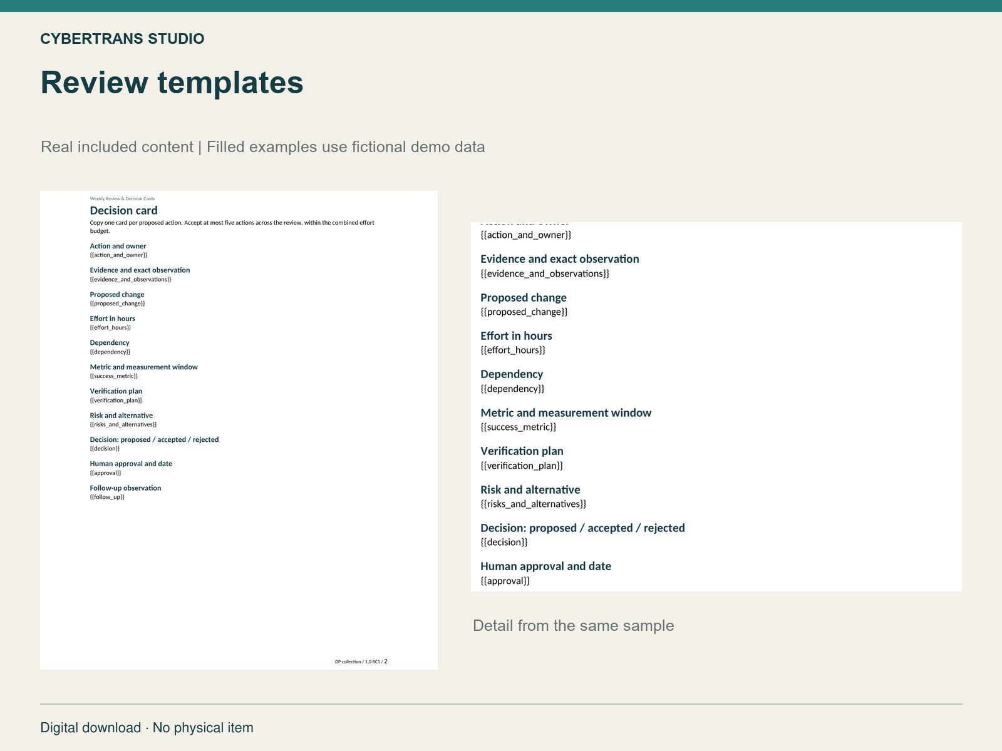1002x751 pixels.
Task: Click 'Proposed change' label in enlarged detail
Action: point(524,298)
